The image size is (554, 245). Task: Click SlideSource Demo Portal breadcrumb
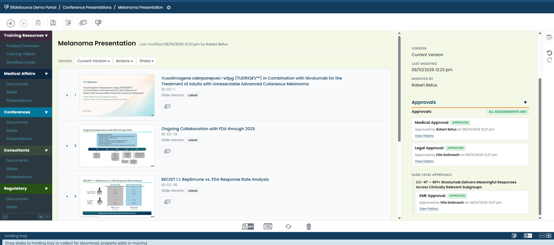(33, 7)
